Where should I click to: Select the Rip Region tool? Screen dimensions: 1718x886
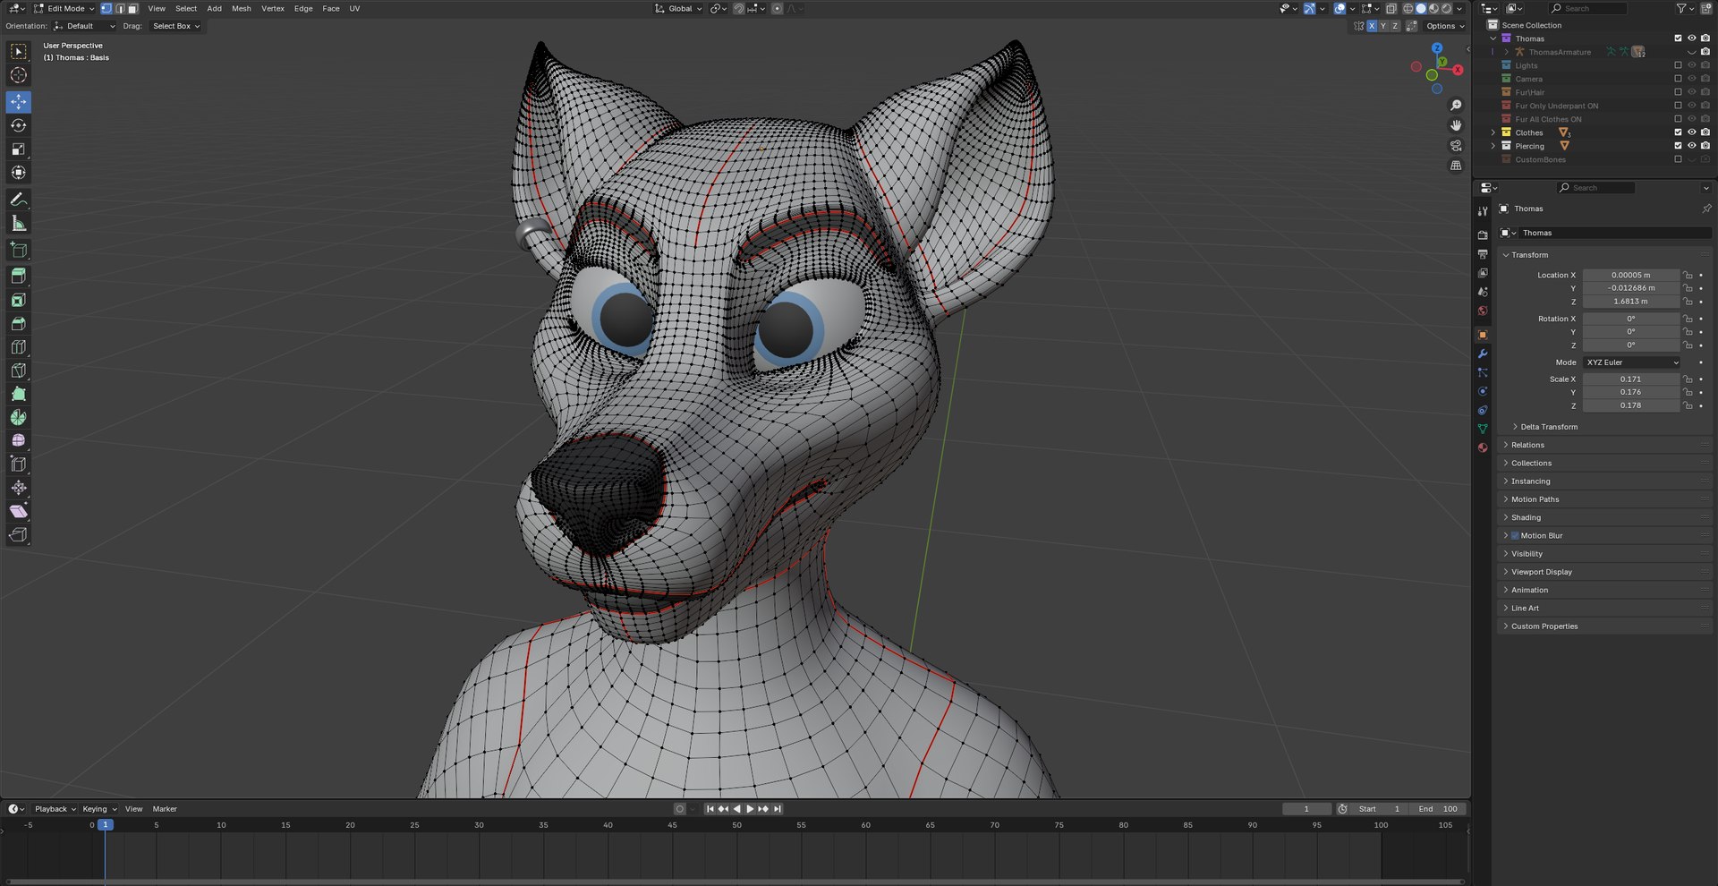[x=19, y=535]
